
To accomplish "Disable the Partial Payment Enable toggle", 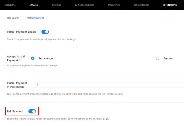I will pos(45,32).
